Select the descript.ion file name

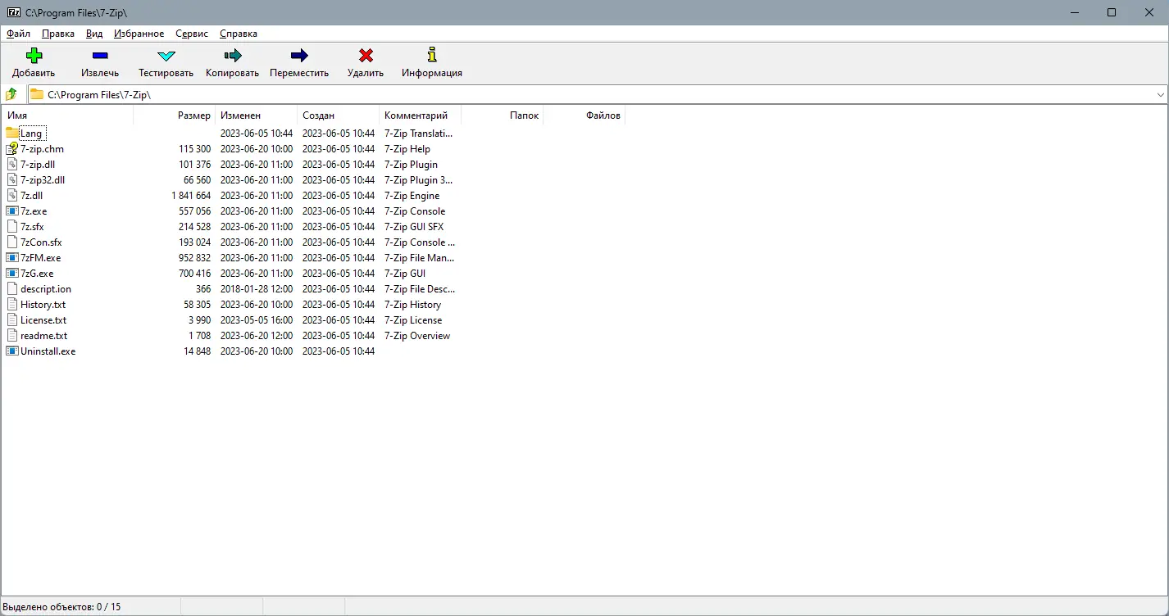click(46, 288)
